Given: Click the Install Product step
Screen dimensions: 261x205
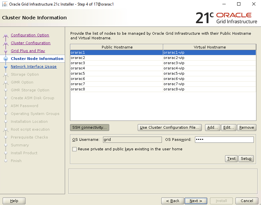Looking at the screenshot, I should [x=24, y=153].
